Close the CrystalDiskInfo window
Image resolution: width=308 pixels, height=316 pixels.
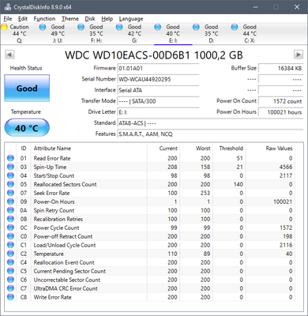click(297, 7)
